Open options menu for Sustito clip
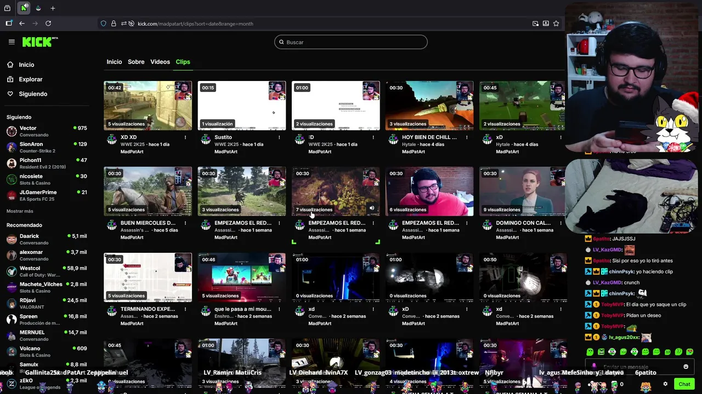The image size is (702, 394). (x=279, y=137)
